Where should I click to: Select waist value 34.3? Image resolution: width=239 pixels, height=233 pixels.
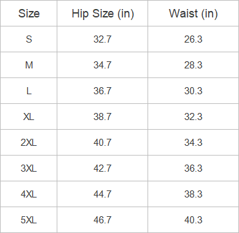click(193, 143)
